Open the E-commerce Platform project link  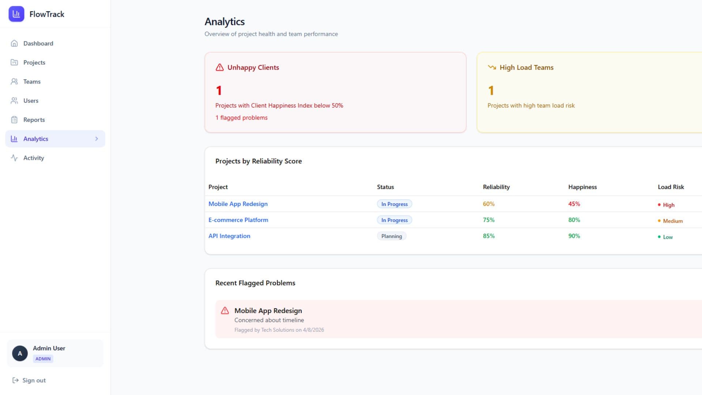click(238, 220)
